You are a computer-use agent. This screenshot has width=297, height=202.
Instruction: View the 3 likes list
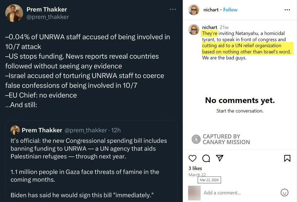pyautogui.click(x=195, y=168)
